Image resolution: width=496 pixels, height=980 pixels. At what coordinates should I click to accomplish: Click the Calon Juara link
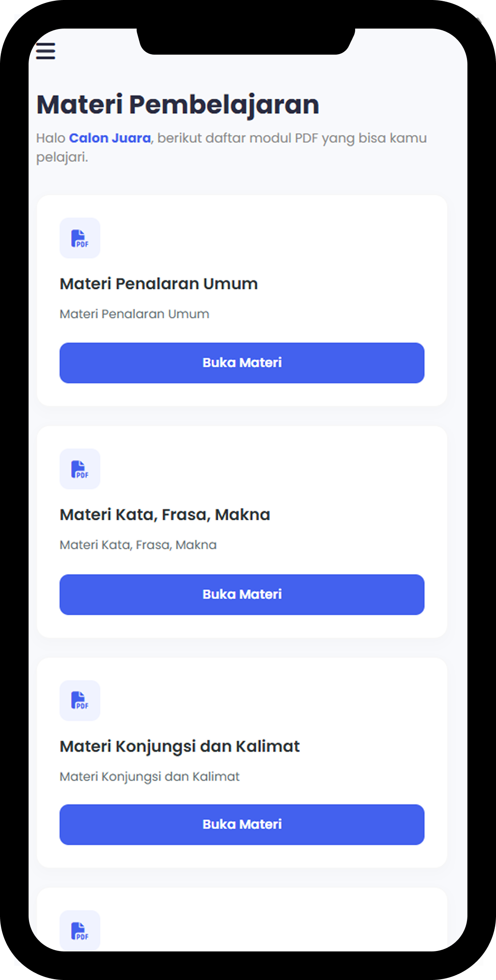point(110,138)
